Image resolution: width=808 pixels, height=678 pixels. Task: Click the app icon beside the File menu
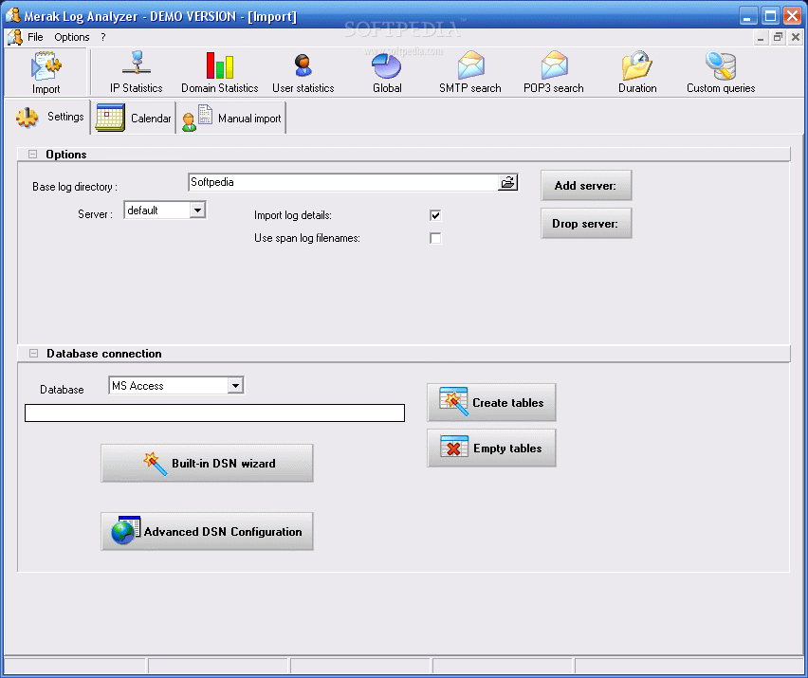(x=15, y=37)
